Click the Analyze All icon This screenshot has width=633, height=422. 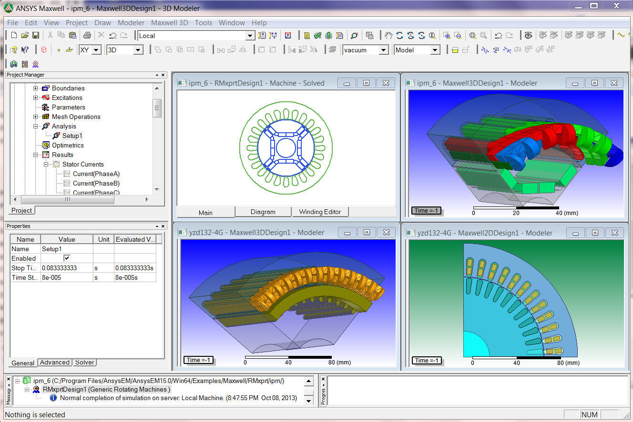click(329, 35)
